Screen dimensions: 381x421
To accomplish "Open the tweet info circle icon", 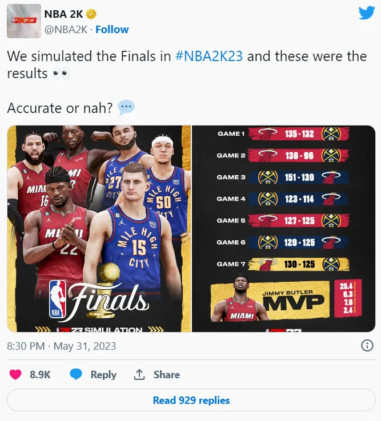I will (x=367, y=346).
